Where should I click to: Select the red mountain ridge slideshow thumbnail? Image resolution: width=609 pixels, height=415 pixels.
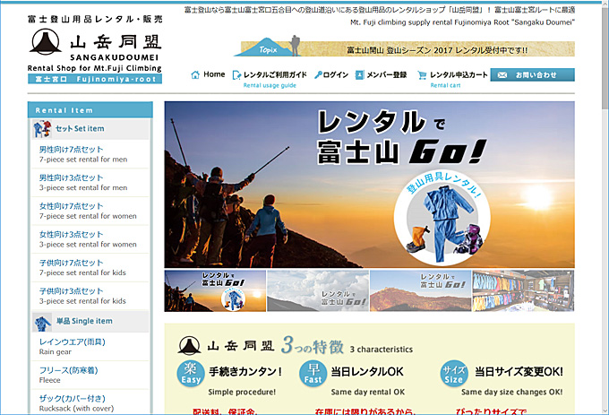[421, 291]
